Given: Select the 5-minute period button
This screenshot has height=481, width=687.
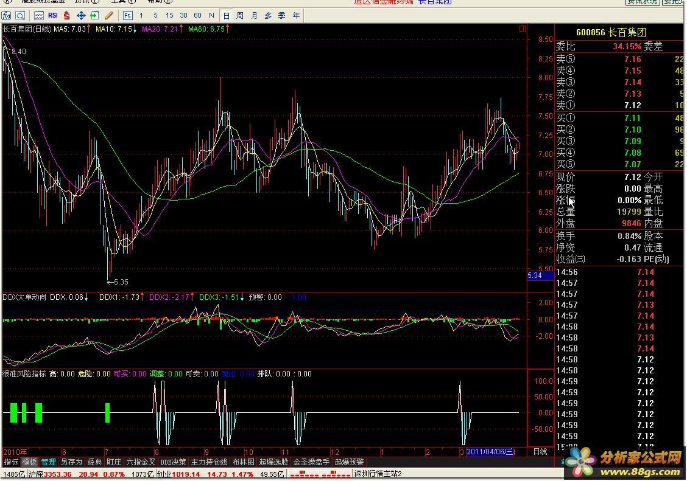Looking at the screenshot, I should click(155, 15).
